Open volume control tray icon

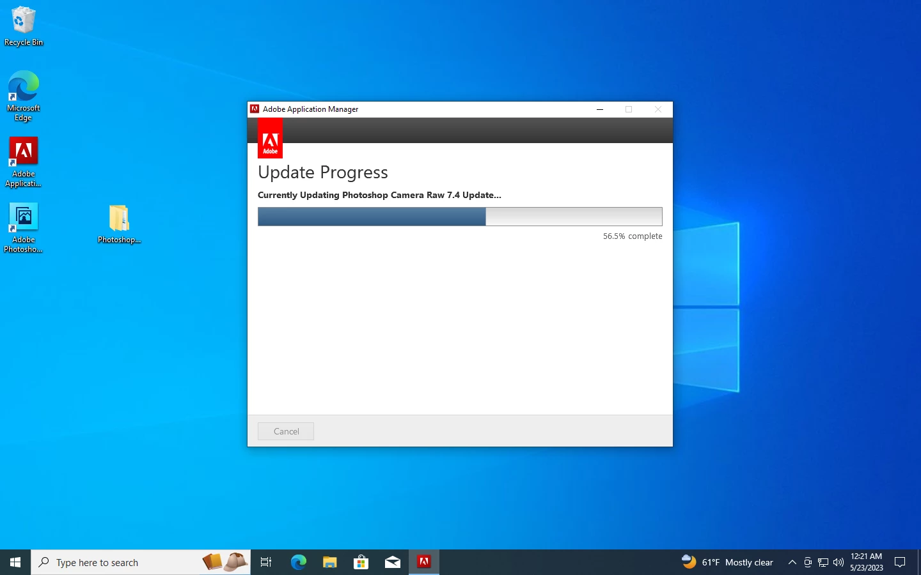pos(838,562)
